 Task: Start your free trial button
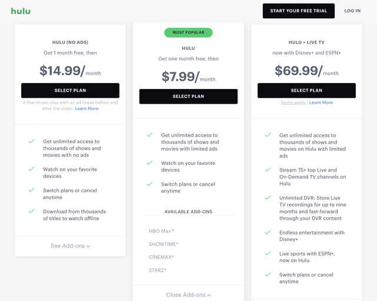pos(299,11)
